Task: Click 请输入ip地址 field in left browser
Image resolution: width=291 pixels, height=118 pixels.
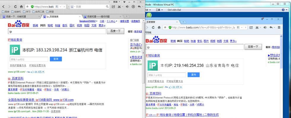Action: (x=29, y=59)
